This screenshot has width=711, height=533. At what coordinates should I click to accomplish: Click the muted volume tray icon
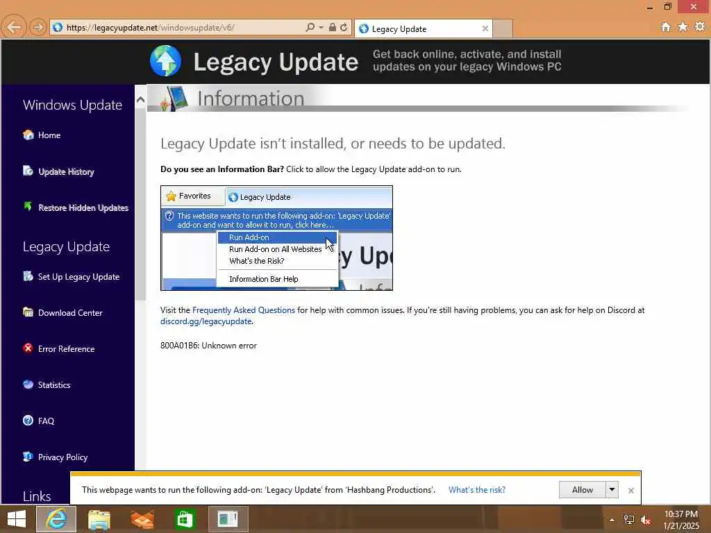(x=646, y=520)
